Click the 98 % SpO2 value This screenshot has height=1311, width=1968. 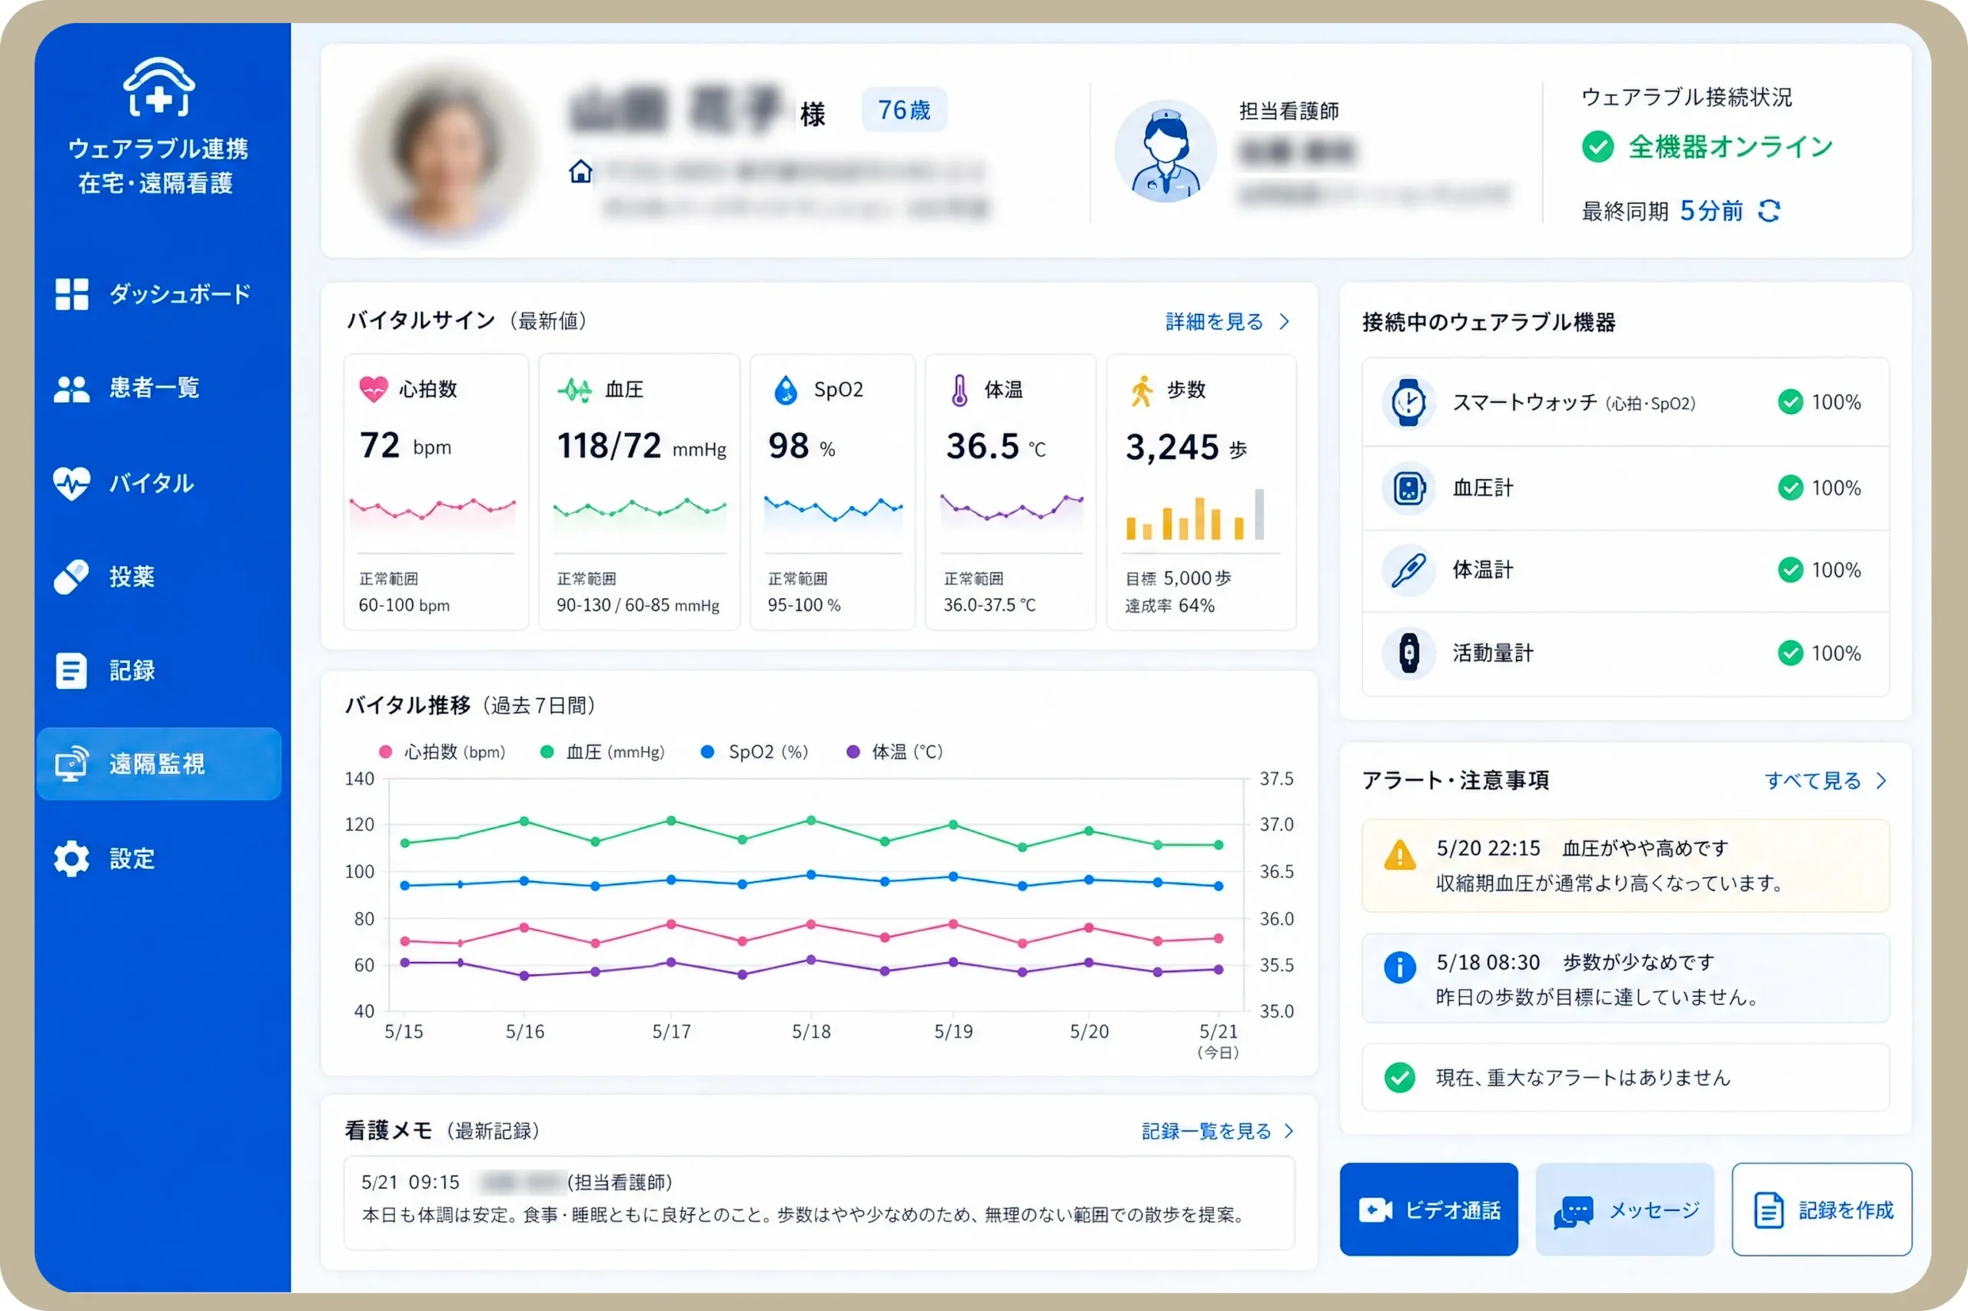click(x=801, y=447)
